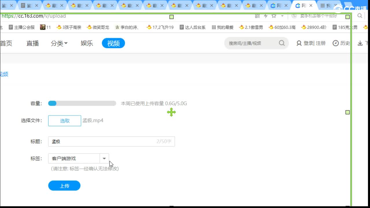
Task: Click the 标题 input containing 孟极
Action: coord(111,142)
